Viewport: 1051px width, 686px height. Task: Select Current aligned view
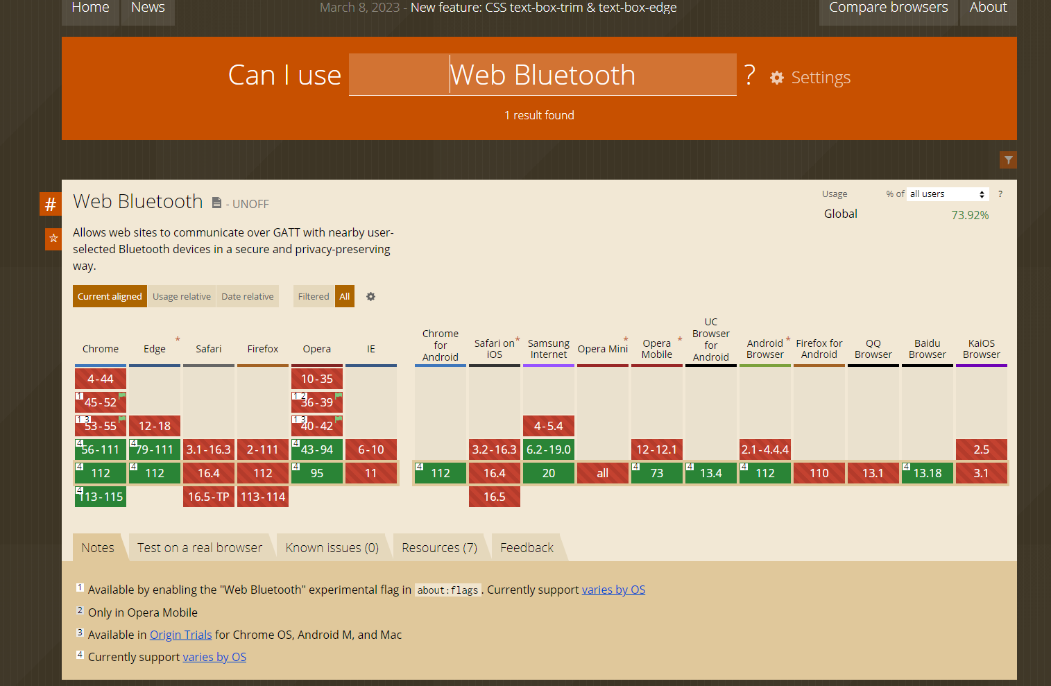110,296
